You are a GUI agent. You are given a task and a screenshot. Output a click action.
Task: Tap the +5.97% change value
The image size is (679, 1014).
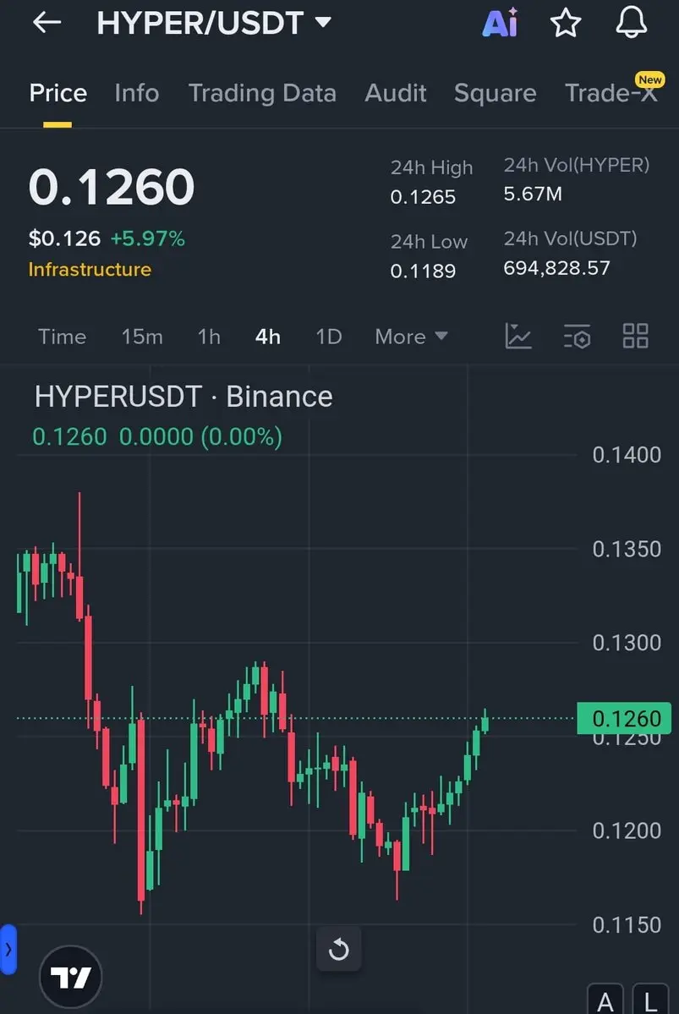147,238
